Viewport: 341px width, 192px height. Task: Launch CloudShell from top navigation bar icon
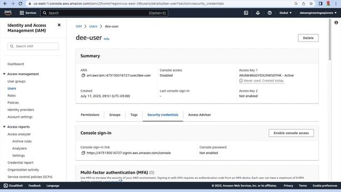pos(246,13)
